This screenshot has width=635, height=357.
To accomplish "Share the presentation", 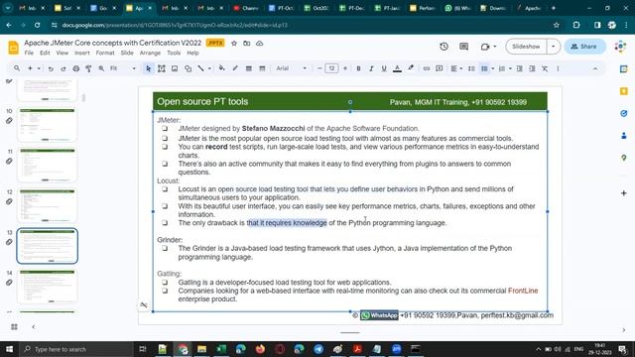I will [584, 47].
